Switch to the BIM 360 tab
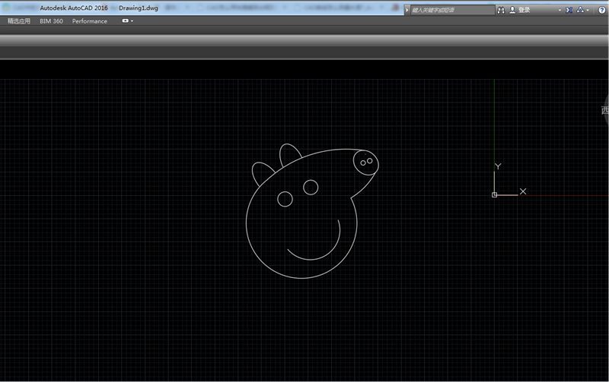Image resolution: width=609 pixels, height=382 pixels. pos(51,21)
